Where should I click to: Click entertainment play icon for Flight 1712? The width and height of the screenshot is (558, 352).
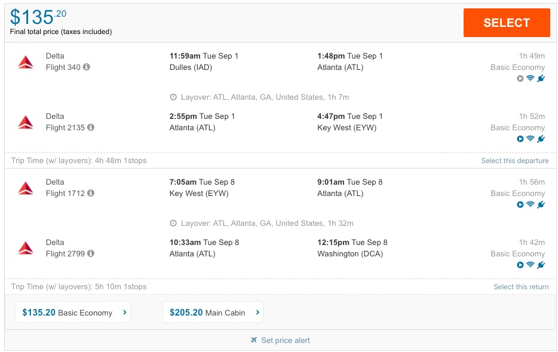[520, 205]
